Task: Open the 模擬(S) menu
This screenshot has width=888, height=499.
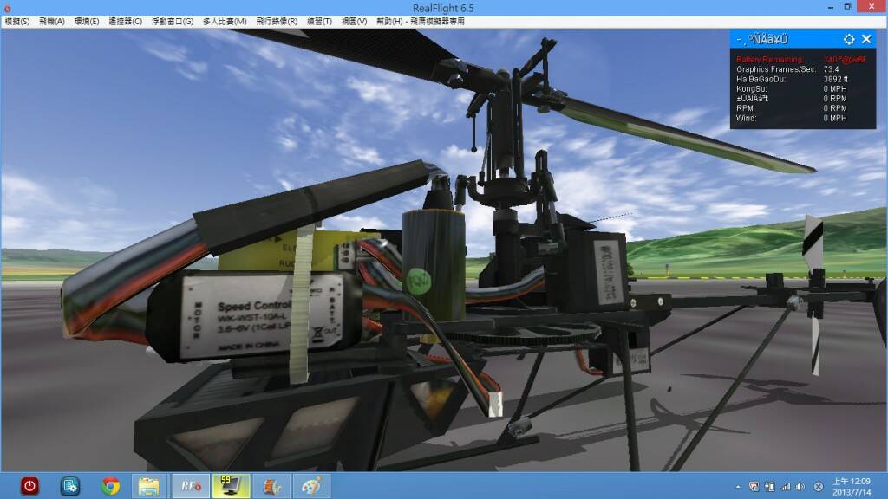Action: (17, 22)
